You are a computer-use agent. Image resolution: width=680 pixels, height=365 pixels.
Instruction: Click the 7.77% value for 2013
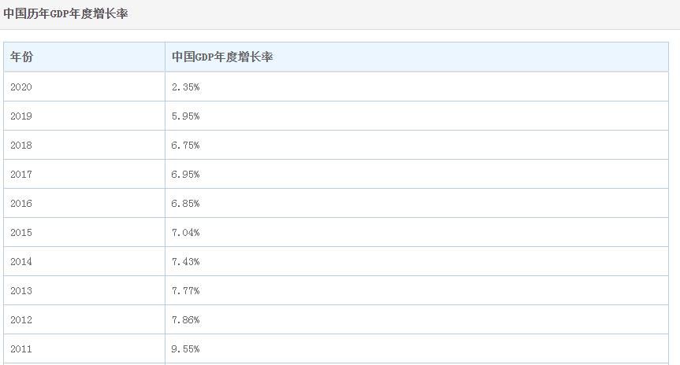(x=186, y=290)
